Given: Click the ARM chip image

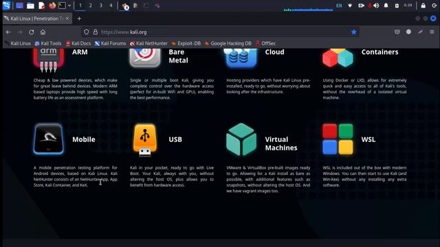Looking at the screenshot, I should tap(49, 60).
